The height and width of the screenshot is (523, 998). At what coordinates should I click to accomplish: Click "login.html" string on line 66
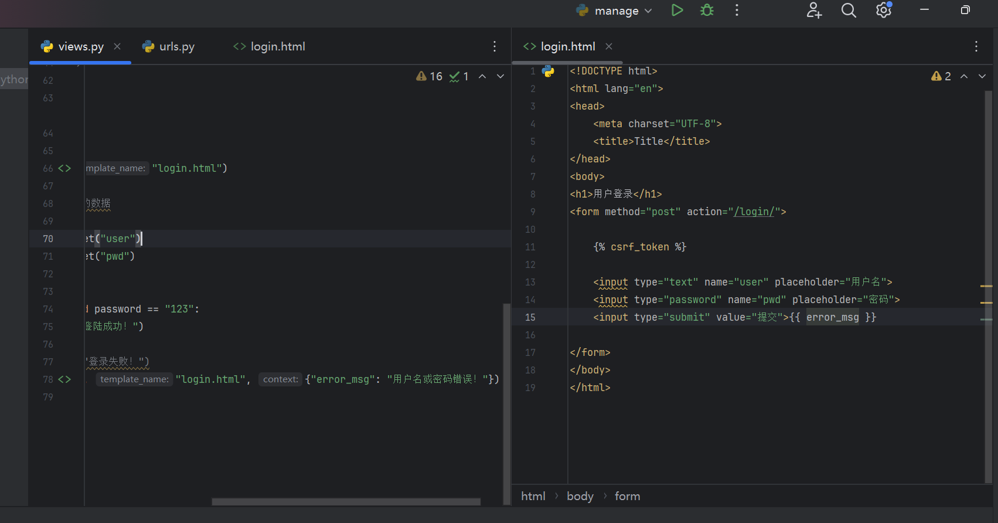tap(187, 168)
